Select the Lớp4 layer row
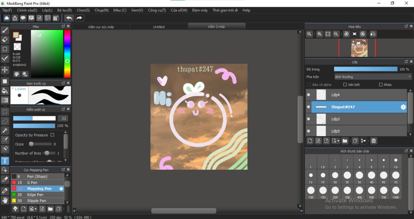Image resolution: width=414 pixels, height=219 pixels. click(x=357, y=95)
